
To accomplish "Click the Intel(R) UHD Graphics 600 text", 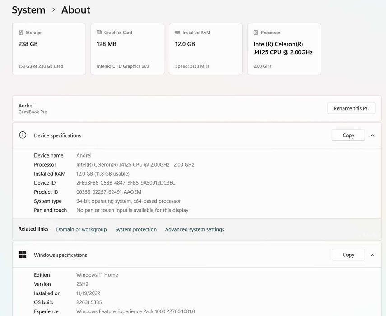I will pyautogui.click(x=123, y=66).
